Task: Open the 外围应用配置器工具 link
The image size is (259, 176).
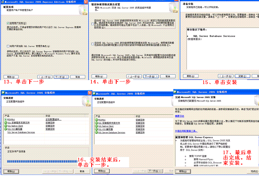Action: click(186, 131)
